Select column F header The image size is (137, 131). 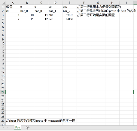click(x=84, y=3)
